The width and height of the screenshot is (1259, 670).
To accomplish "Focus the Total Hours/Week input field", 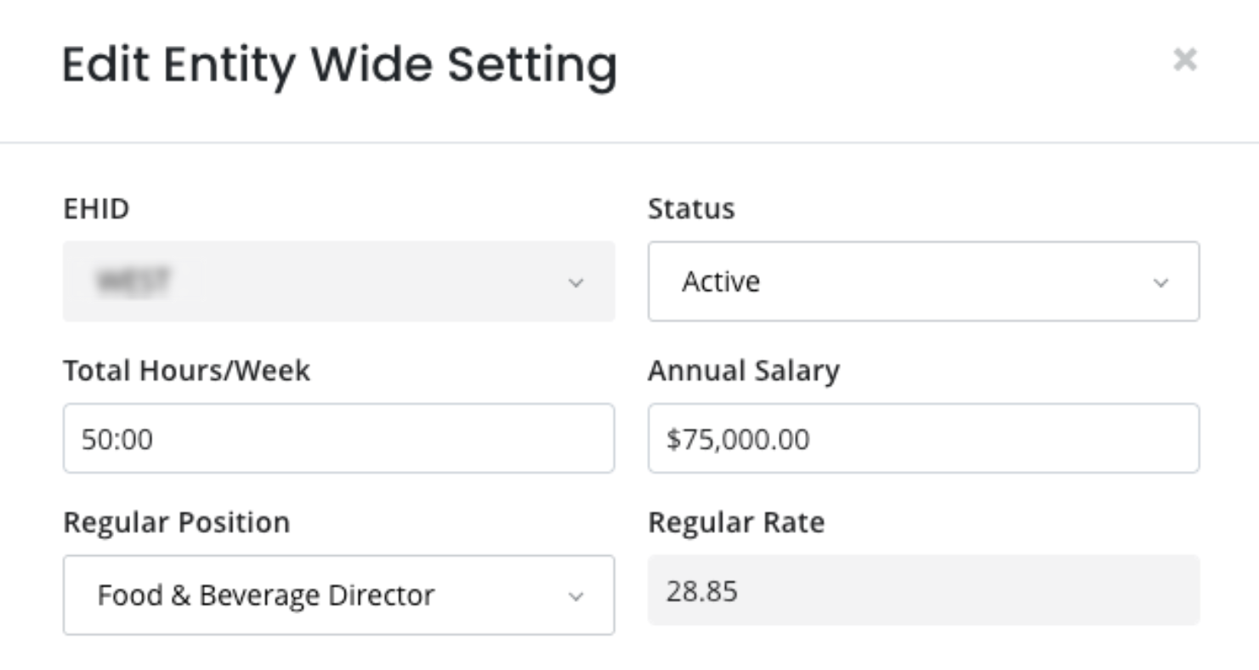I will [x=338, y=439].
